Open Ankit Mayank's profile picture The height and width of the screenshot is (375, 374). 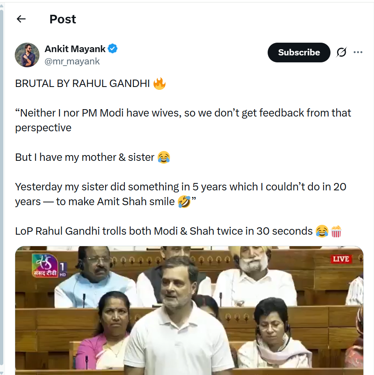point(27,55)
